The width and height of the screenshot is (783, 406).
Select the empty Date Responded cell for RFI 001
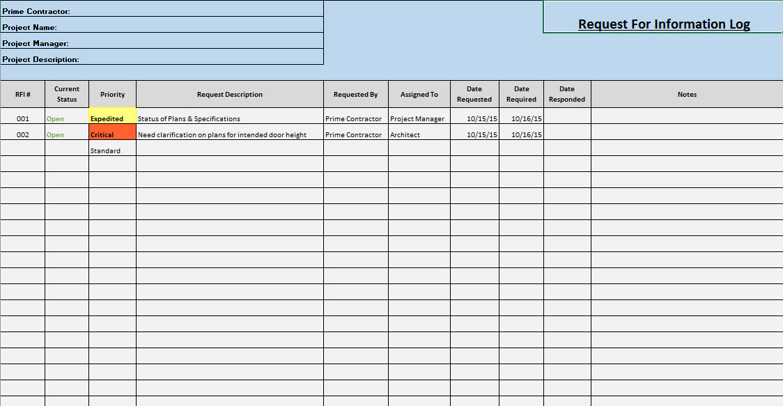click(x=567, y=116)
